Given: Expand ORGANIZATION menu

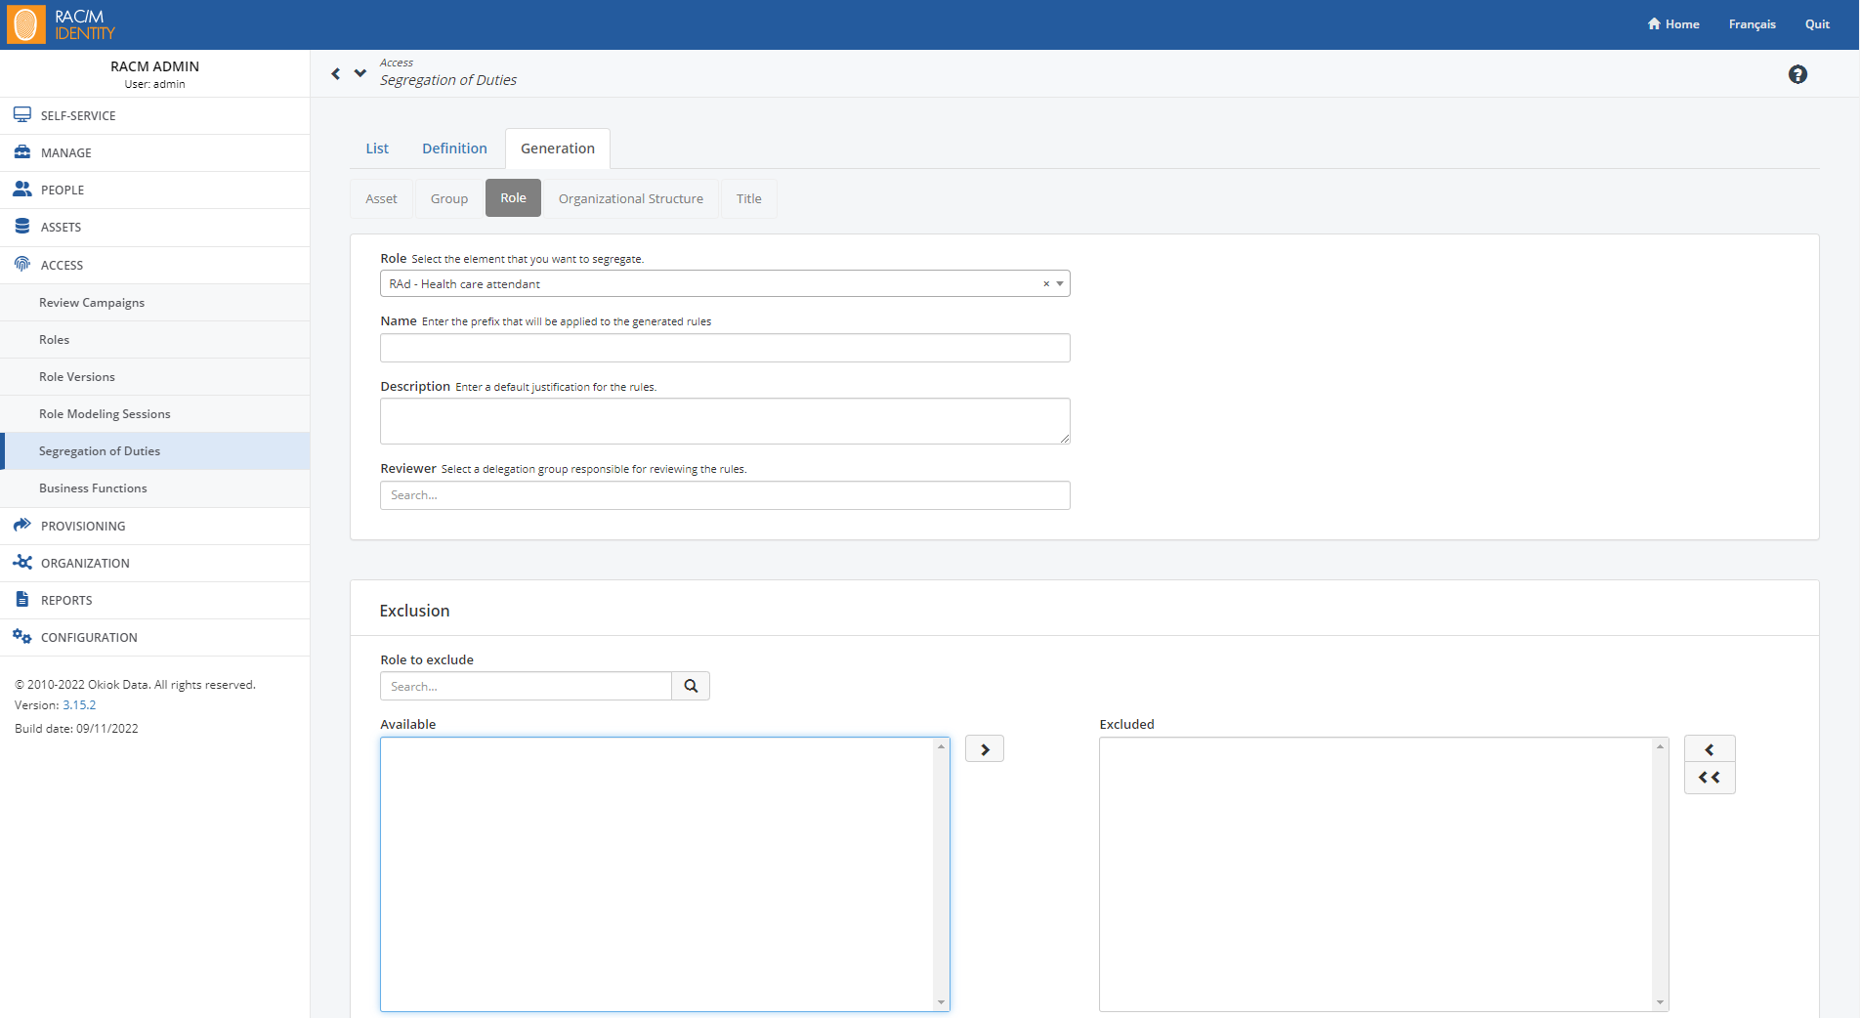Looking at the screenshot, I should click(155, 563).
